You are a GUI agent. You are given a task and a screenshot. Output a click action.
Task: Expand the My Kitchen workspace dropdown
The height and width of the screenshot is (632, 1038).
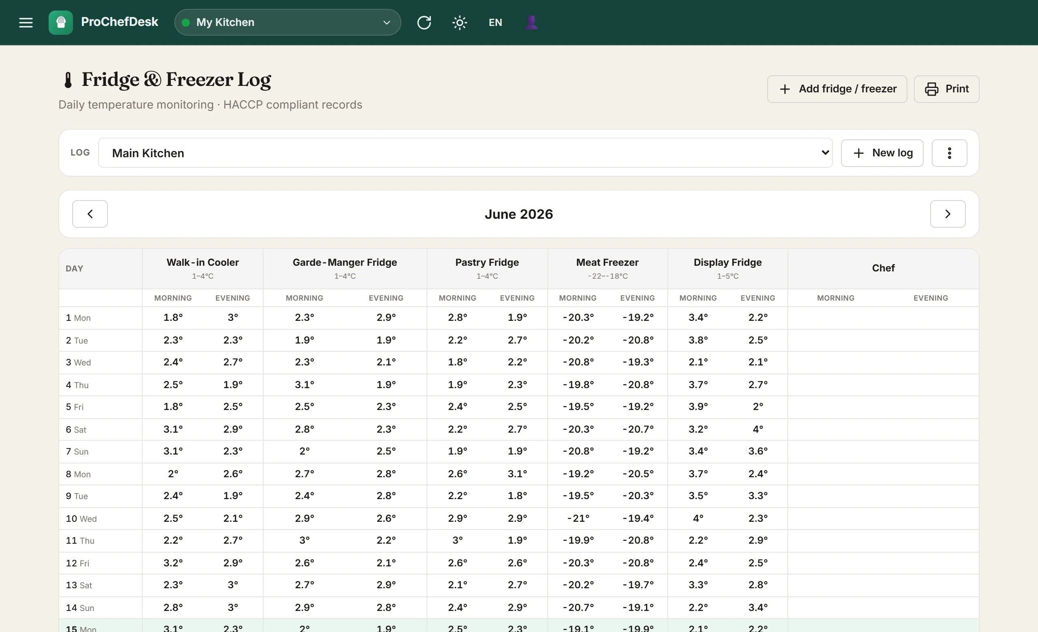pos(288,22)
